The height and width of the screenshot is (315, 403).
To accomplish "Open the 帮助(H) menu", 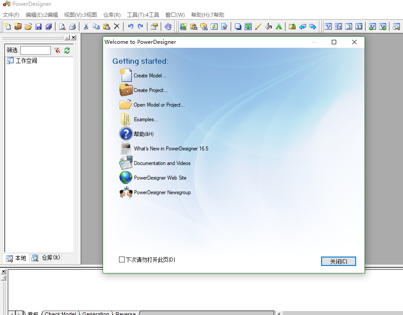I will pos(207,15).
